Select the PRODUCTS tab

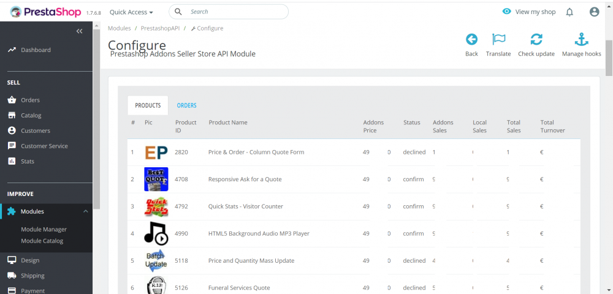tap(148, 105)
